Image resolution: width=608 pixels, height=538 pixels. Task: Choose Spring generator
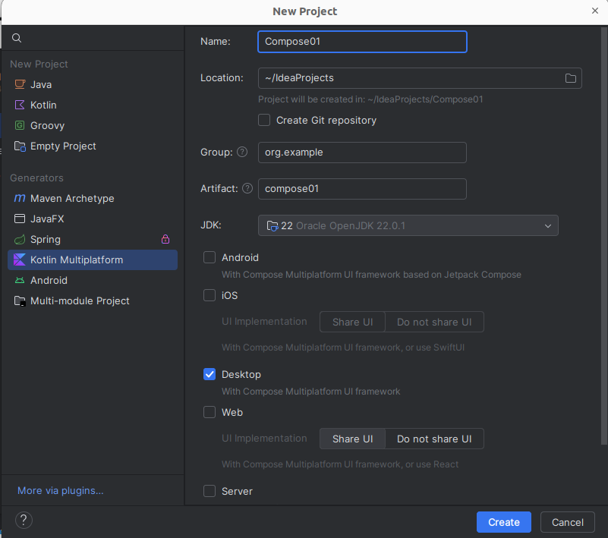(x=93, y=240)
